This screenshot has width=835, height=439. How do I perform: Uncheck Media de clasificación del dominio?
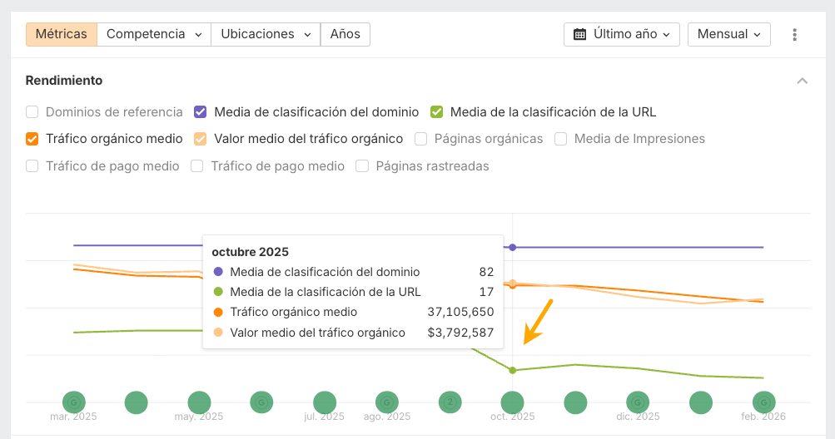click(x=201, y=112)
